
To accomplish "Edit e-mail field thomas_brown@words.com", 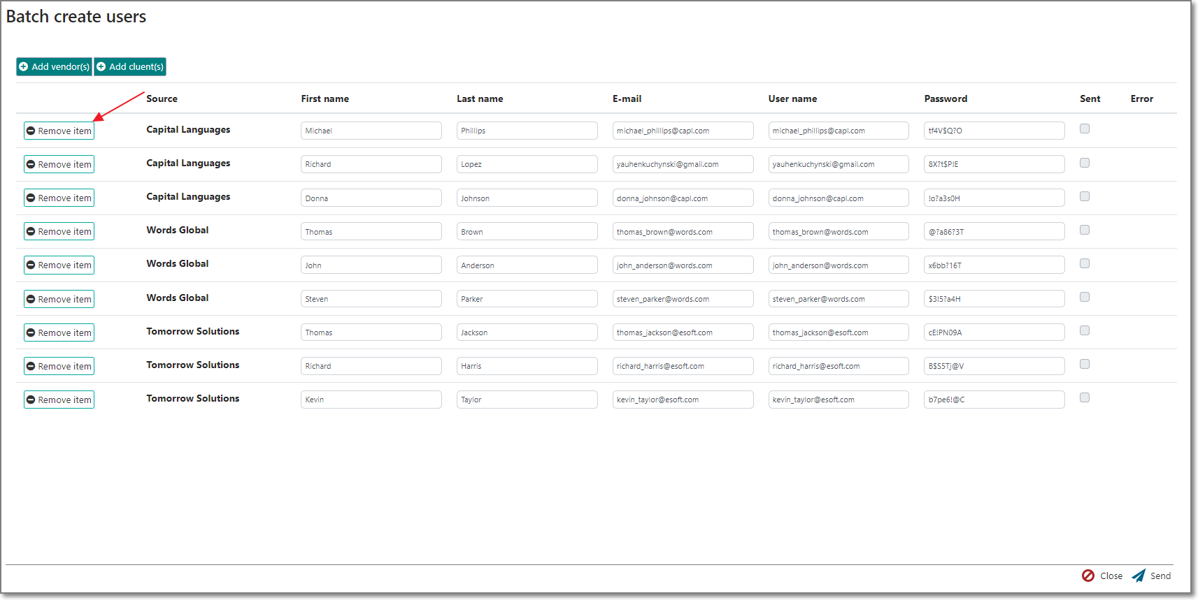I will (x=683, y=231).
